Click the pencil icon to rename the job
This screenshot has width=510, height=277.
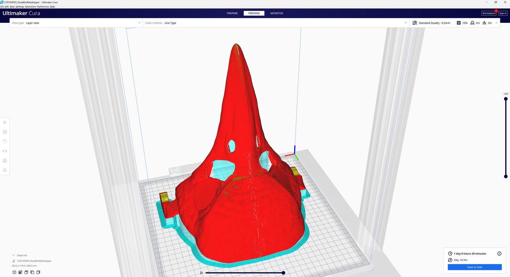click(13, 261)
